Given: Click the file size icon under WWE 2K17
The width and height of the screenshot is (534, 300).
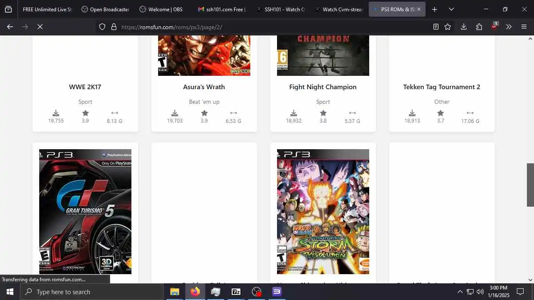Looking at the screenshot, I should tap(115, 113).
